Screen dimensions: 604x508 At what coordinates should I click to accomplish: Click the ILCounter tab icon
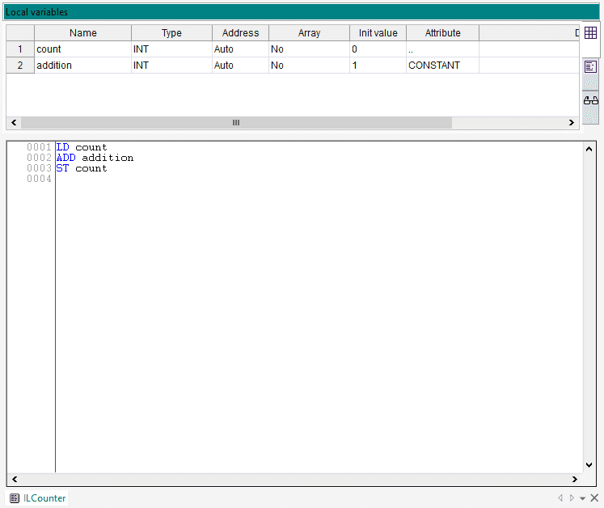click(15, 498)
